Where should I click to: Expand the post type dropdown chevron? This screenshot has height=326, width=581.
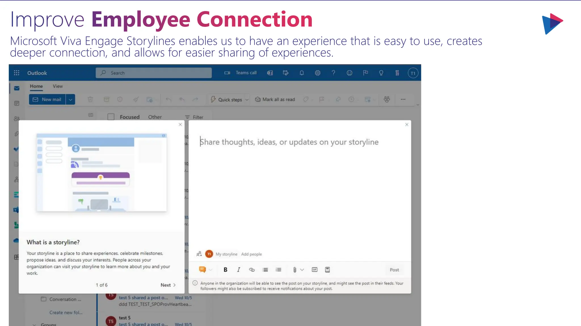point(210,270)
